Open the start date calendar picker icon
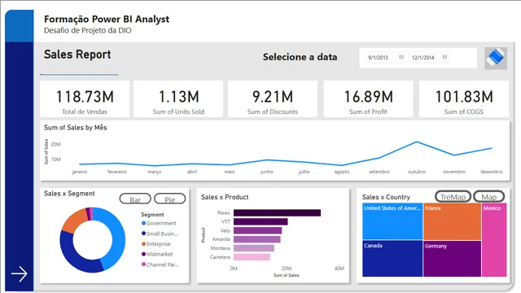 pyautogui.click(x=401, y=57)
